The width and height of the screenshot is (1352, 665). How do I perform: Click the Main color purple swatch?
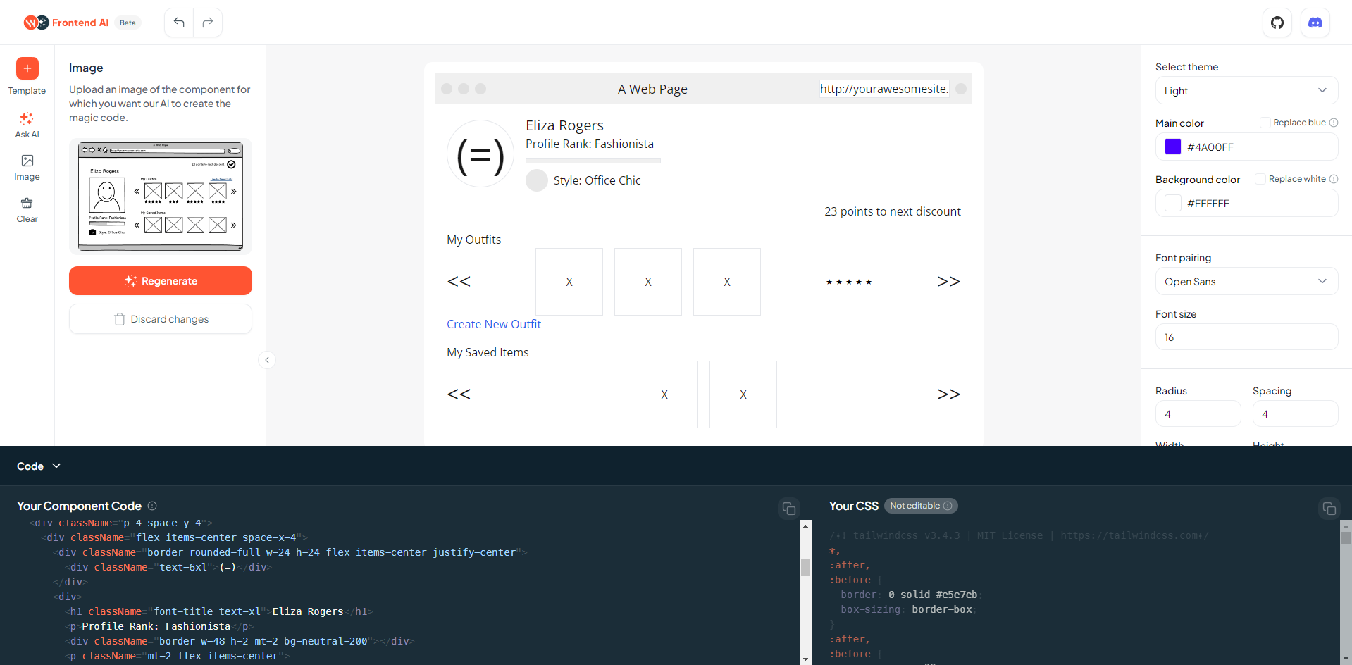click(1172, 147)
